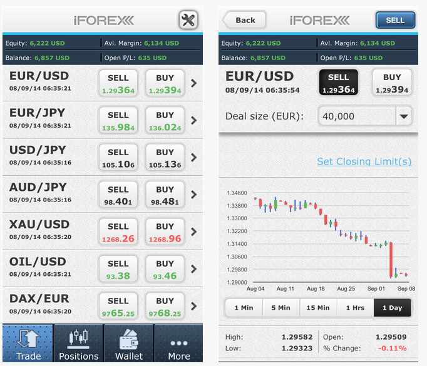This screenshot has height=366, width=427.
Task: Expand USD/JPY row details chevron
Action: click(x=193, y=157)
